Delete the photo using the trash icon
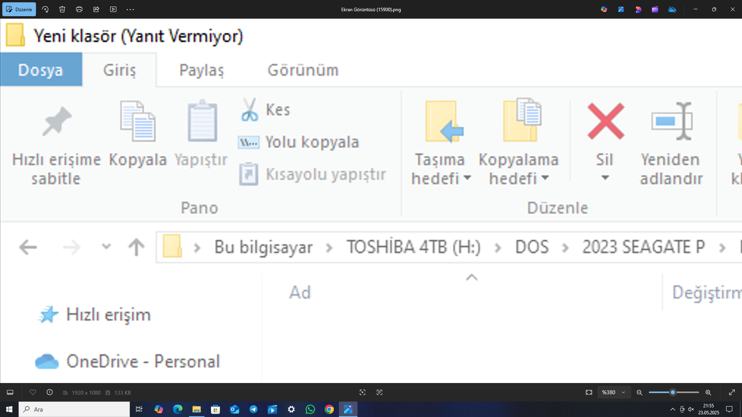 [62, 9]
